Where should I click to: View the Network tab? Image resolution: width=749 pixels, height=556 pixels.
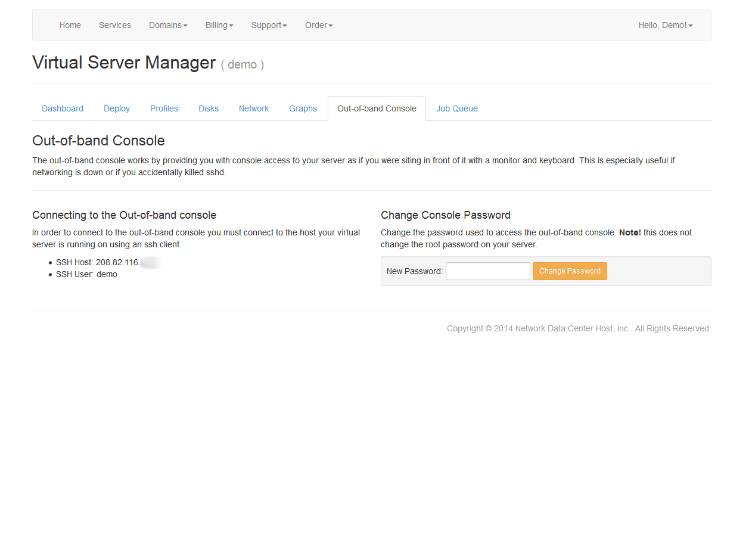tap(254, 108)
